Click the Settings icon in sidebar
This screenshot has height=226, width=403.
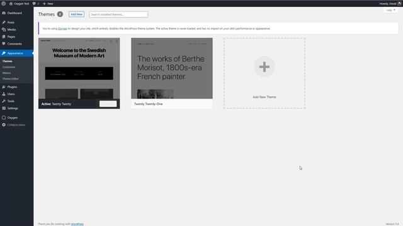click(4, 109)
